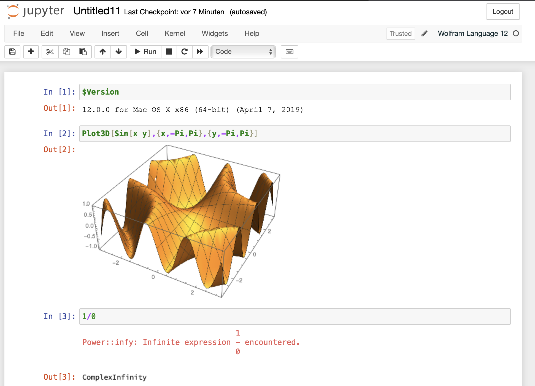Click the Logout button

tap(503, 12)
